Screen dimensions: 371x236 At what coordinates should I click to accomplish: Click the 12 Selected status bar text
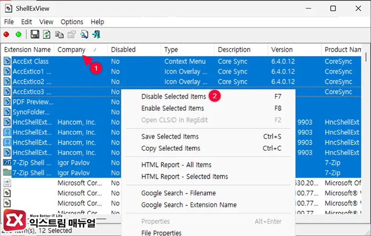pos(55,231)
